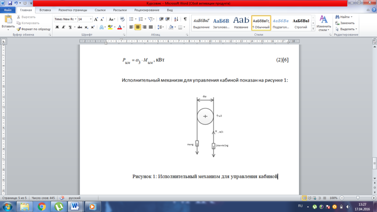This screenshot has height=212, width=377.
Task: Click zoom in plus button
Action: [x=374, y=198]
